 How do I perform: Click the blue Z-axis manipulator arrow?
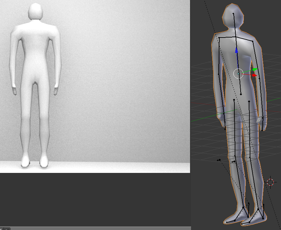(x=237, y=50)
